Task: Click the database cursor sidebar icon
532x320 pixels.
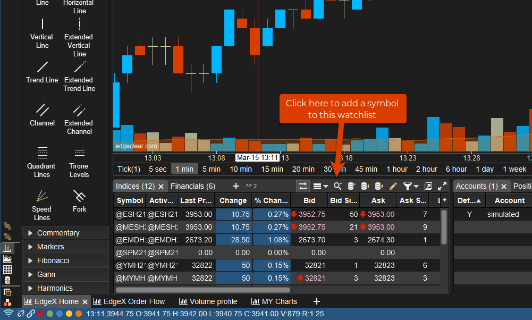Action: (7, 280)
